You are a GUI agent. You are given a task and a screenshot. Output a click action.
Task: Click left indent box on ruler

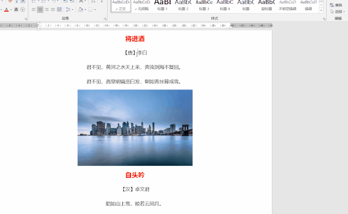[x=39, y=29]
